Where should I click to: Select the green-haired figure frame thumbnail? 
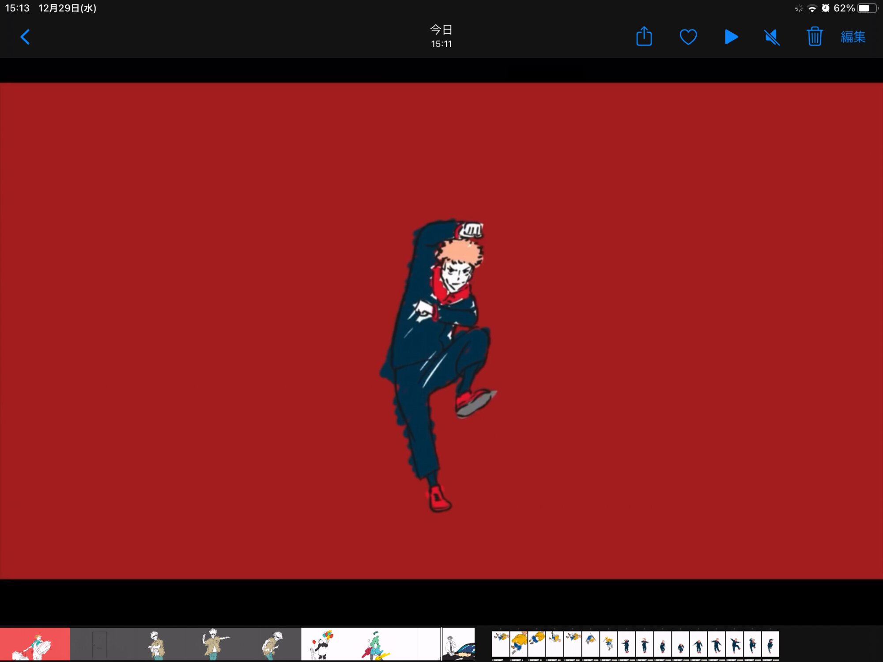pyautogui.click(x=375, y=644)
